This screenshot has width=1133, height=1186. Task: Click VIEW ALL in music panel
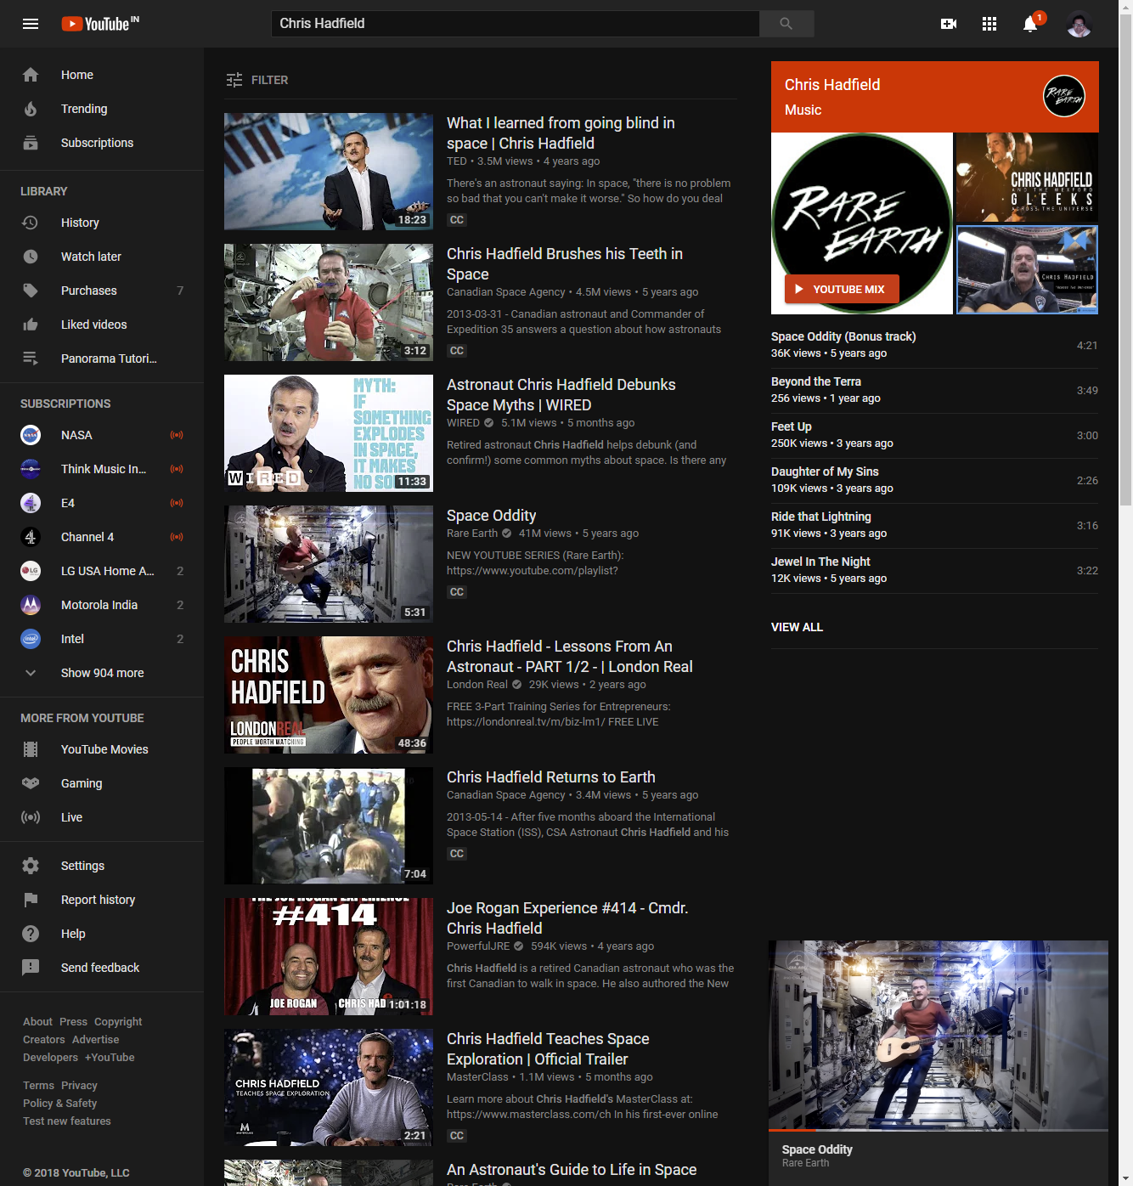pyautogui.click(x=797, y=627)
